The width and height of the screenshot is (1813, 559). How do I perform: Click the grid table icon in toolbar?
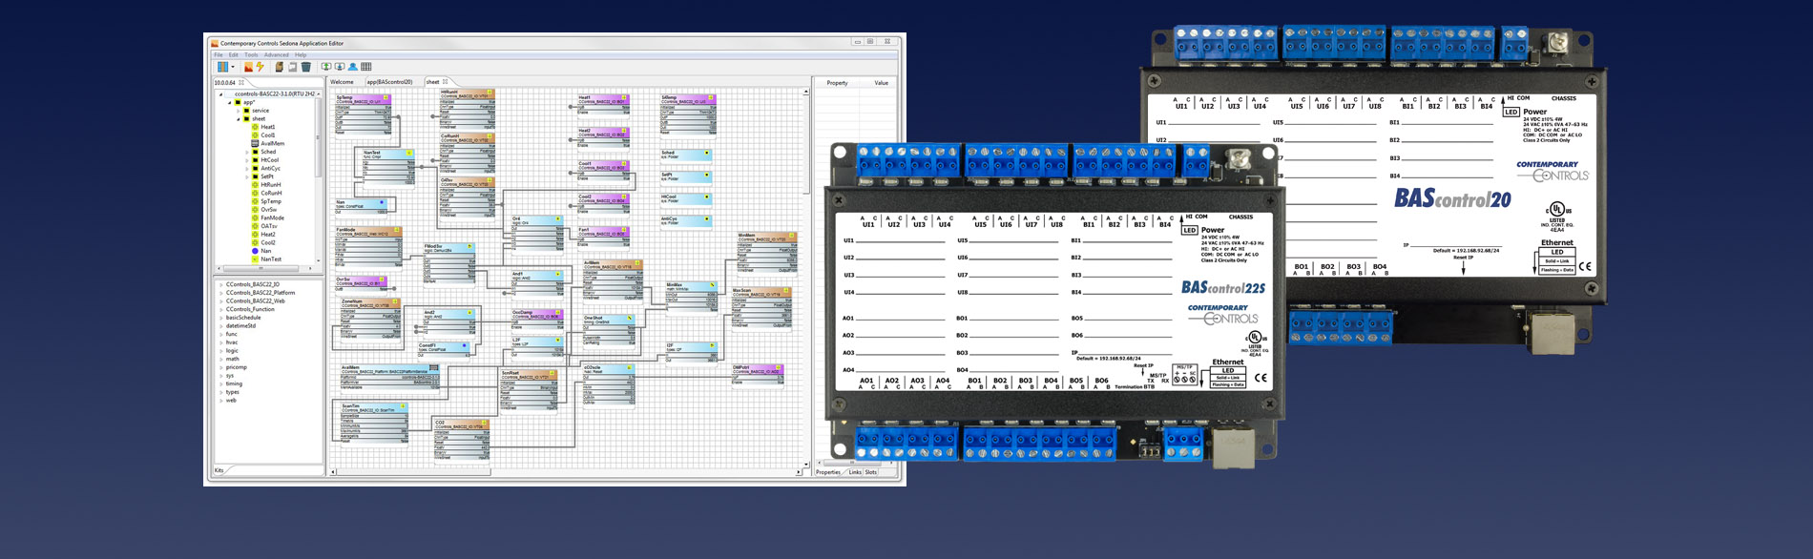coord(365,68)
